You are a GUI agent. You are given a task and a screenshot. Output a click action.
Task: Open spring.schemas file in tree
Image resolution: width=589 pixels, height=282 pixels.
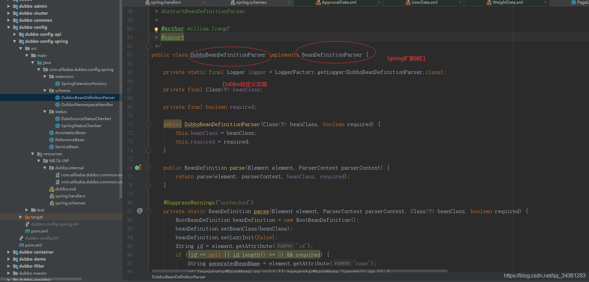(x=70, y=203)
